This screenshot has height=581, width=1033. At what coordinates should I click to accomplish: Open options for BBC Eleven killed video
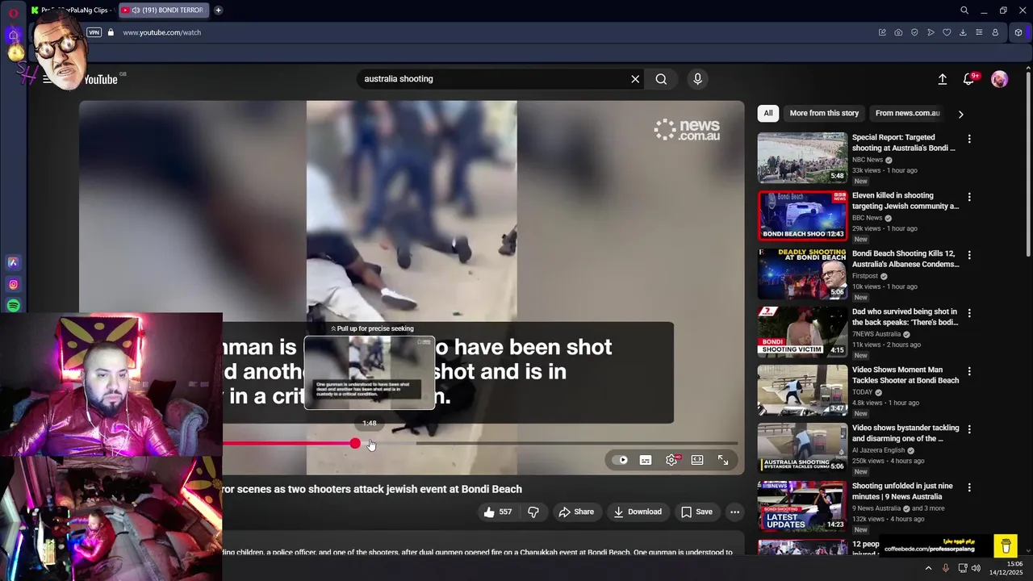pyautogui.click(x=969, y=197)
